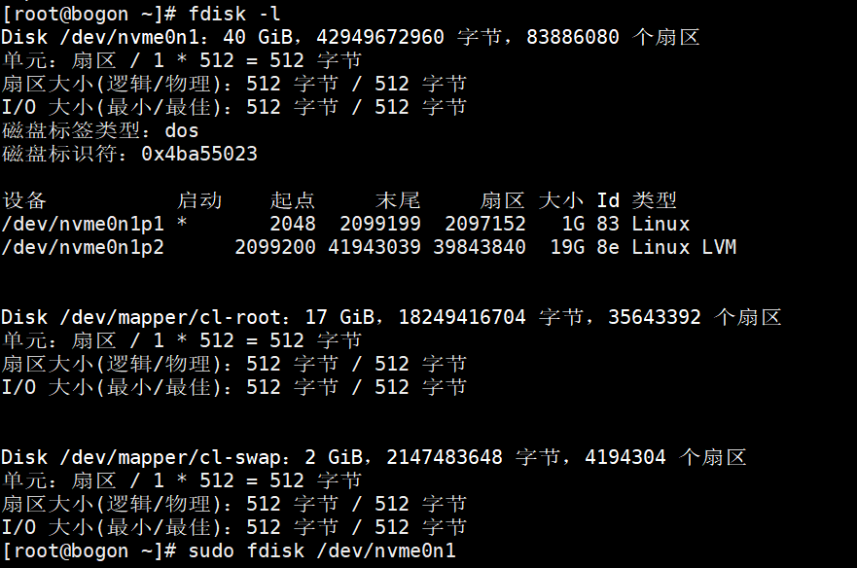
Task: Click the sudo fdisk /dev/nvme0n1 command
Action: (x=322, y=550)
